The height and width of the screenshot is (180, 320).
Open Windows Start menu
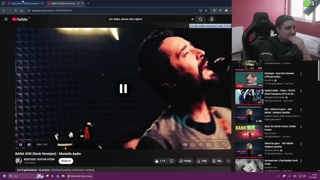(4, 176)
